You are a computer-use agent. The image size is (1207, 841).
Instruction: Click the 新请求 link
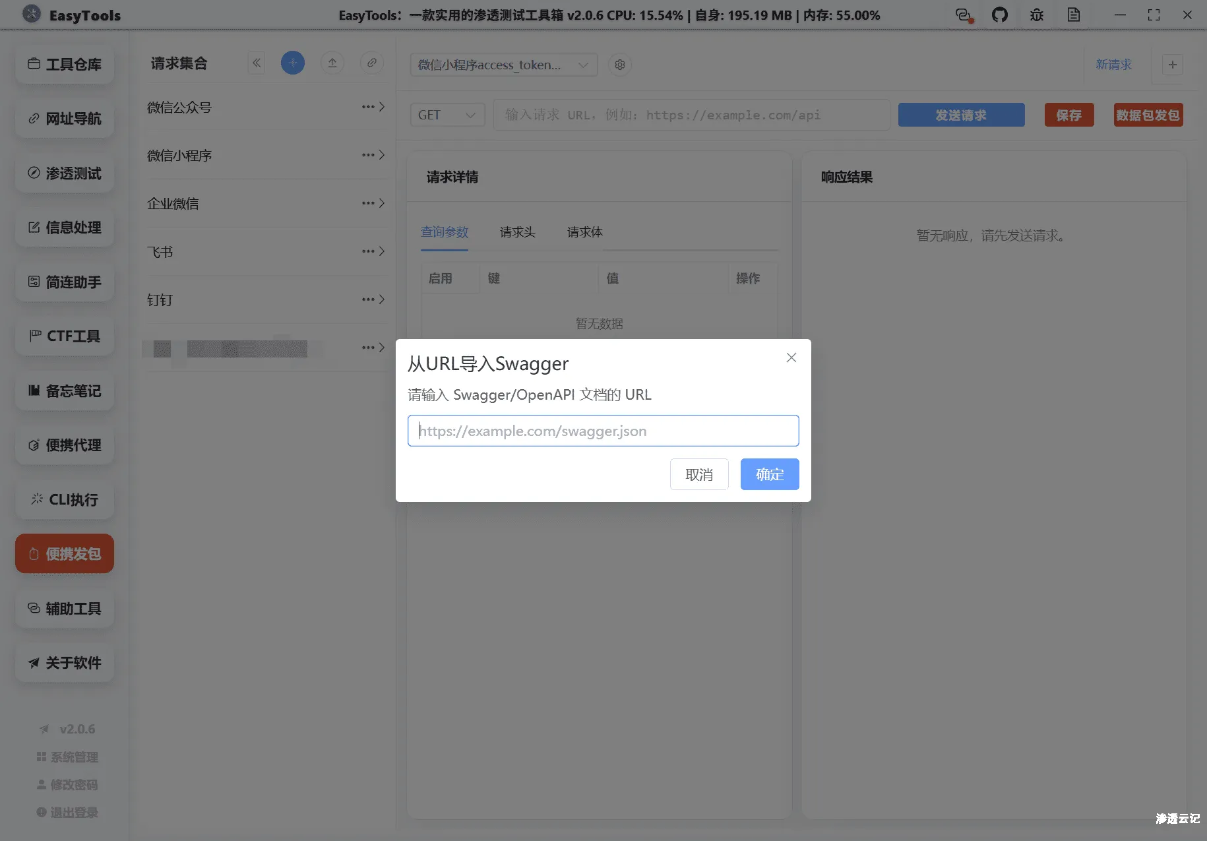[1114, 65]
